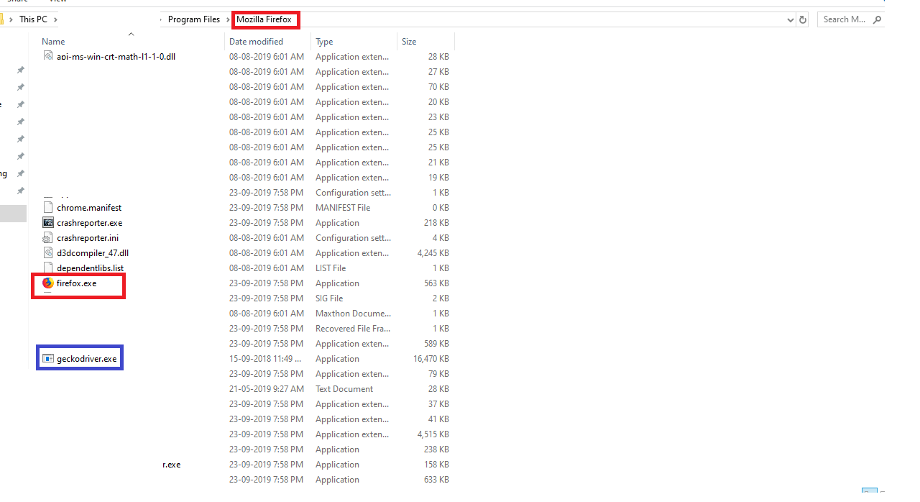
Task: Click the crashreporter.exe application icon
Action: click(x=47, y=222)
